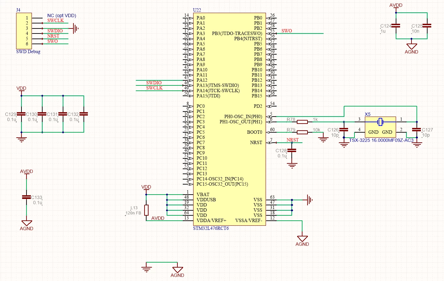Select the SWO label on J4 pin 6
444x281 pixels.
coord(53,41)
